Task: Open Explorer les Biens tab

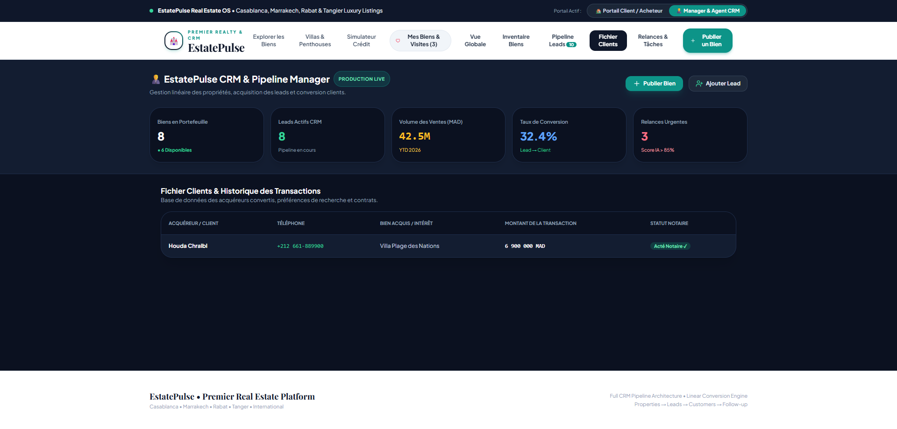Action: pyautogui.click(x=269, y=41)
